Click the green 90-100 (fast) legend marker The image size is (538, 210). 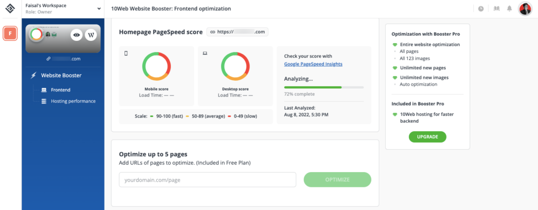[x=151, y=117]
